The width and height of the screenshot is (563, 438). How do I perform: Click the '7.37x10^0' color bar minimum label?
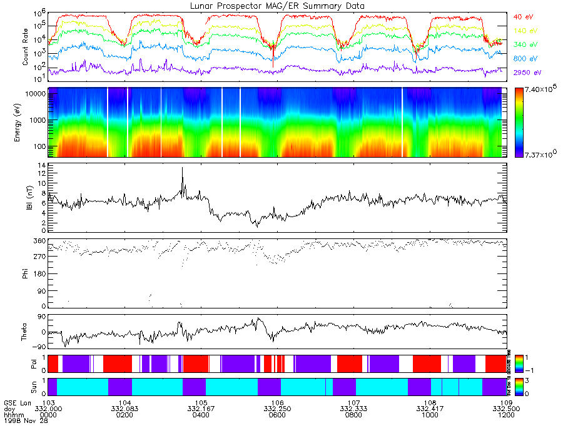coord(540,154)
